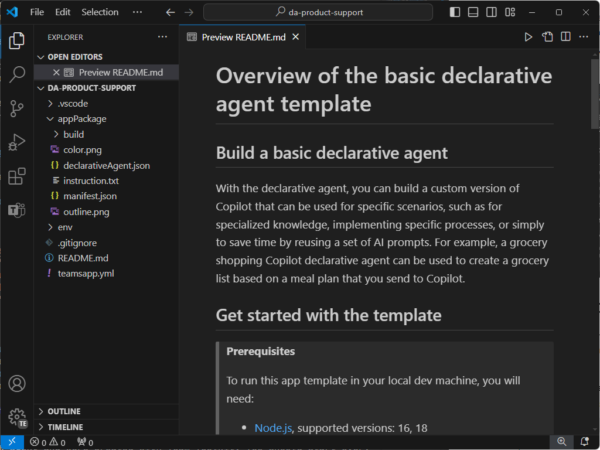Open the Run and Debug view
Screen dimensions: 600x450
pos(18,141)
